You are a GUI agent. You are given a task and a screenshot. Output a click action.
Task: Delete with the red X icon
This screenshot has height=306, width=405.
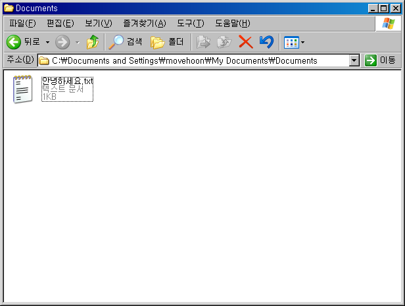(x=246, y=42)
